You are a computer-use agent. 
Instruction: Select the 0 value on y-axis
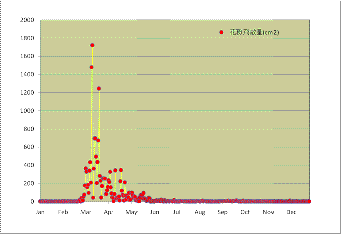click(32, 201)
